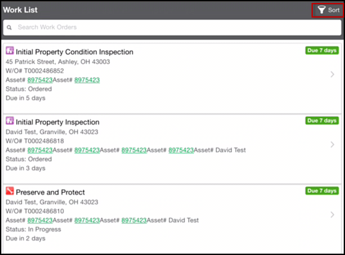Image resolution: width=345 pixels, height=255 pixels.
Task: Open third asset link in Preserve and Protect
Action: point(134,220)
